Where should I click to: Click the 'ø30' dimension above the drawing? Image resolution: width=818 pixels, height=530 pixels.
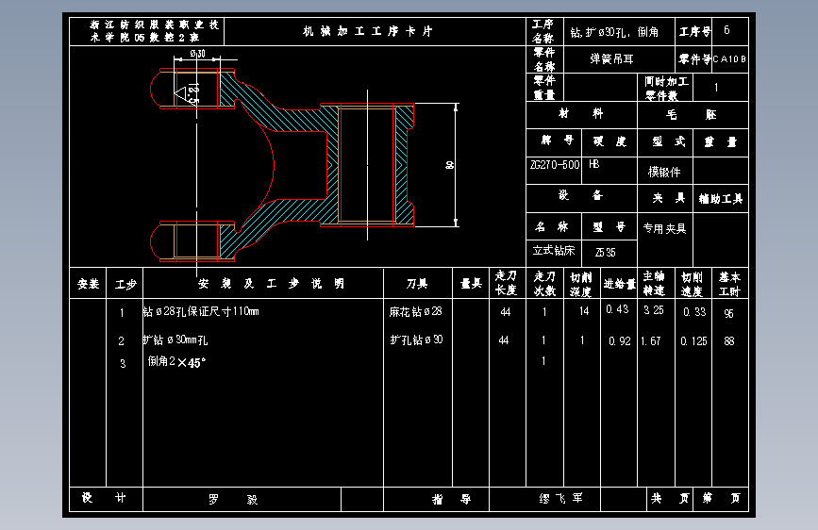(198, 53)
